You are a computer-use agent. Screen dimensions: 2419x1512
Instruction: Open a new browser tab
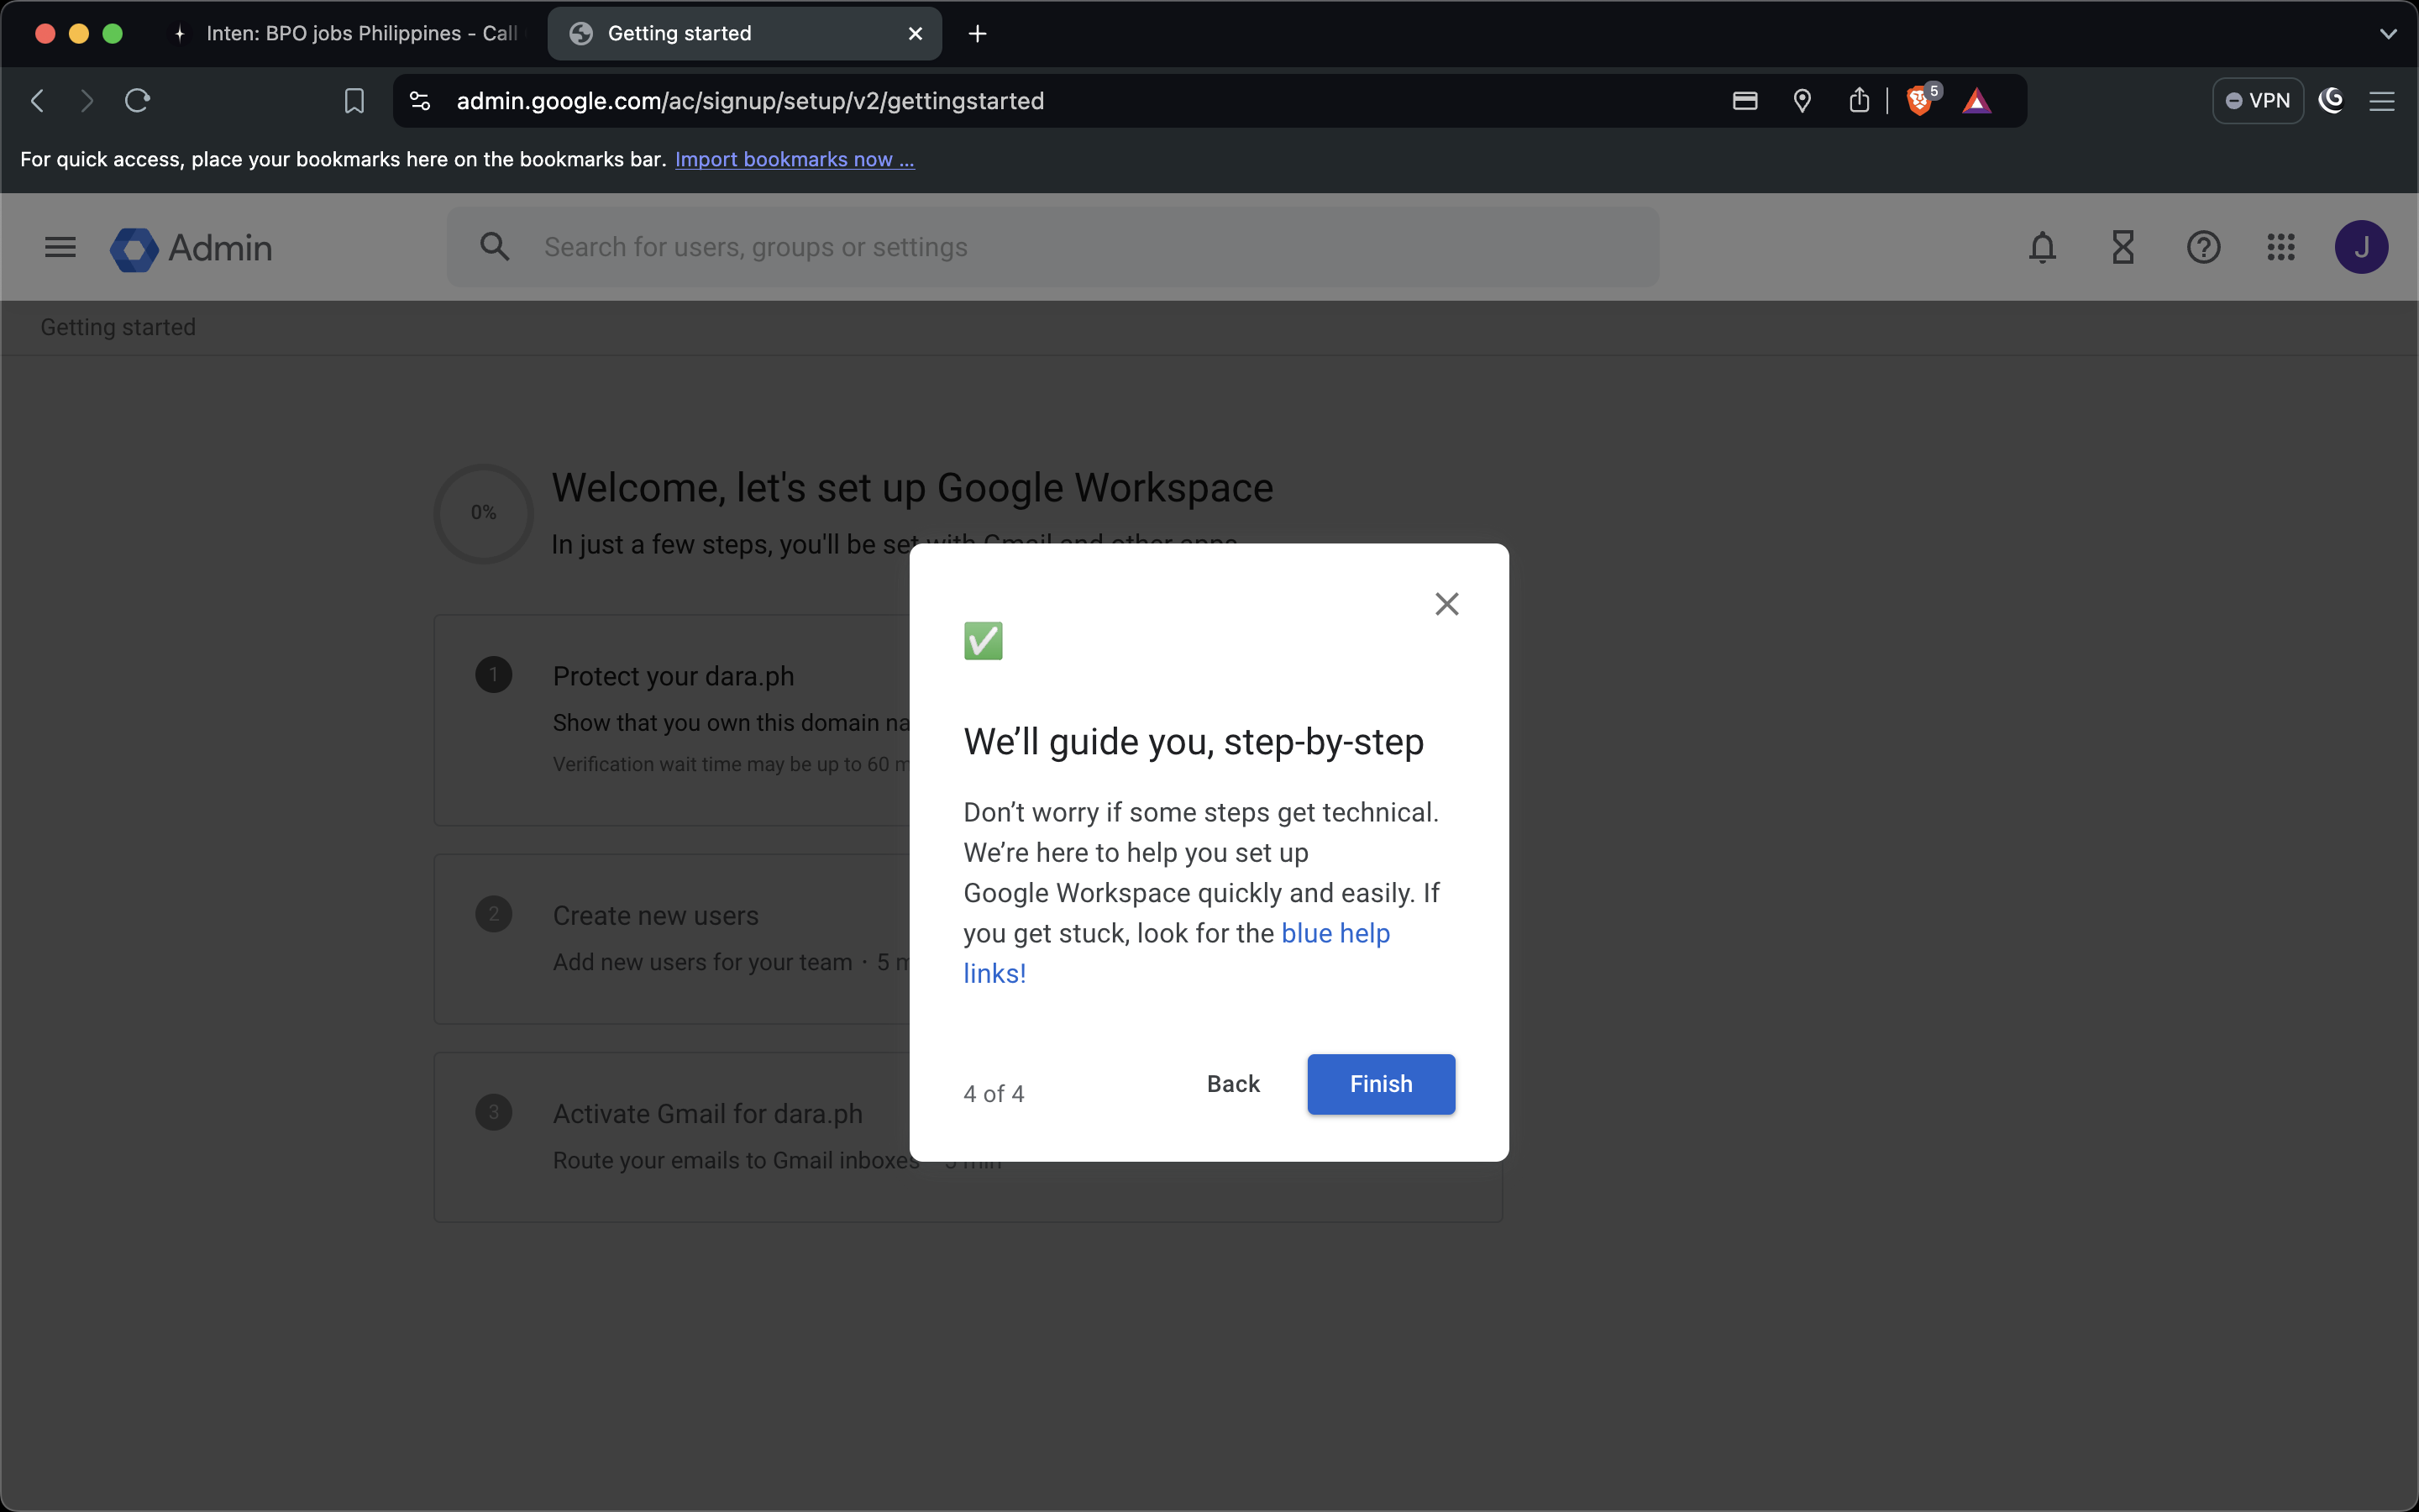[x=978, y=34]
